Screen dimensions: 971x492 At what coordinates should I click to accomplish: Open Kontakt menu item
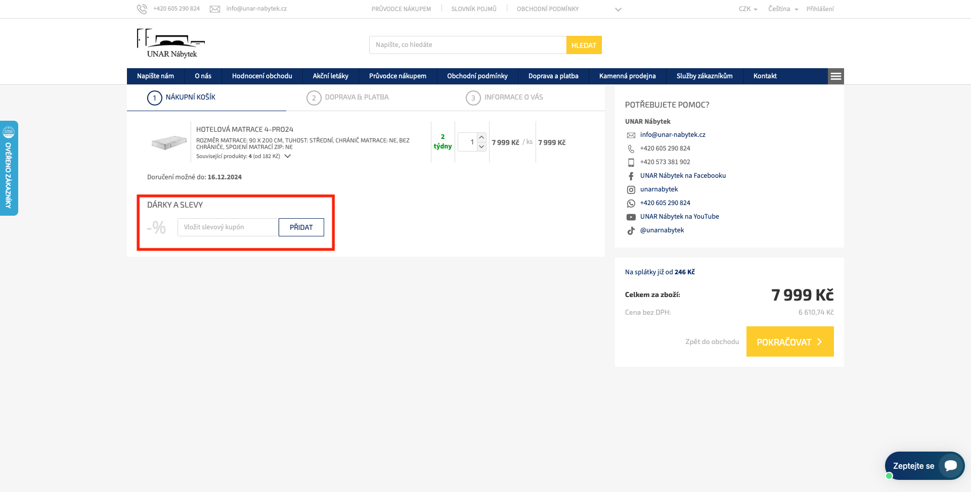pos(765,76)
